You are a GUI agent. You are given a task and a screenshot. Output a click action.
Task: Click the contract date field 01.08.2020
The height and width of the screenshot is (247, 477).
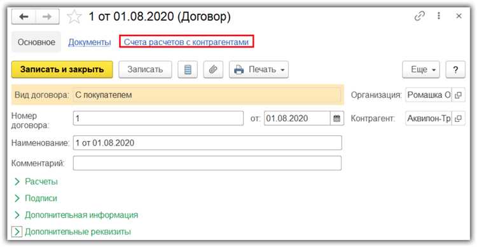tap(297, 118)
